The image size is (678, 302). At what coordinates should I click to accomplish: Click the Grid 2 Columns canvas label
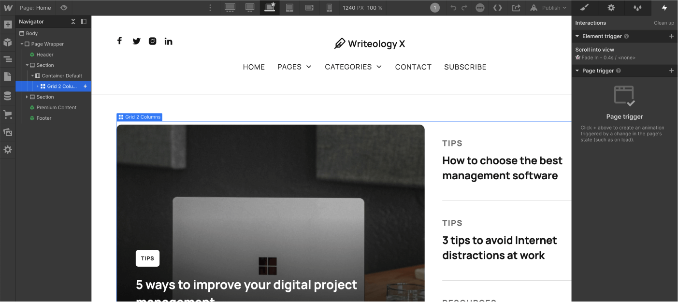click(x=139, y=117)
